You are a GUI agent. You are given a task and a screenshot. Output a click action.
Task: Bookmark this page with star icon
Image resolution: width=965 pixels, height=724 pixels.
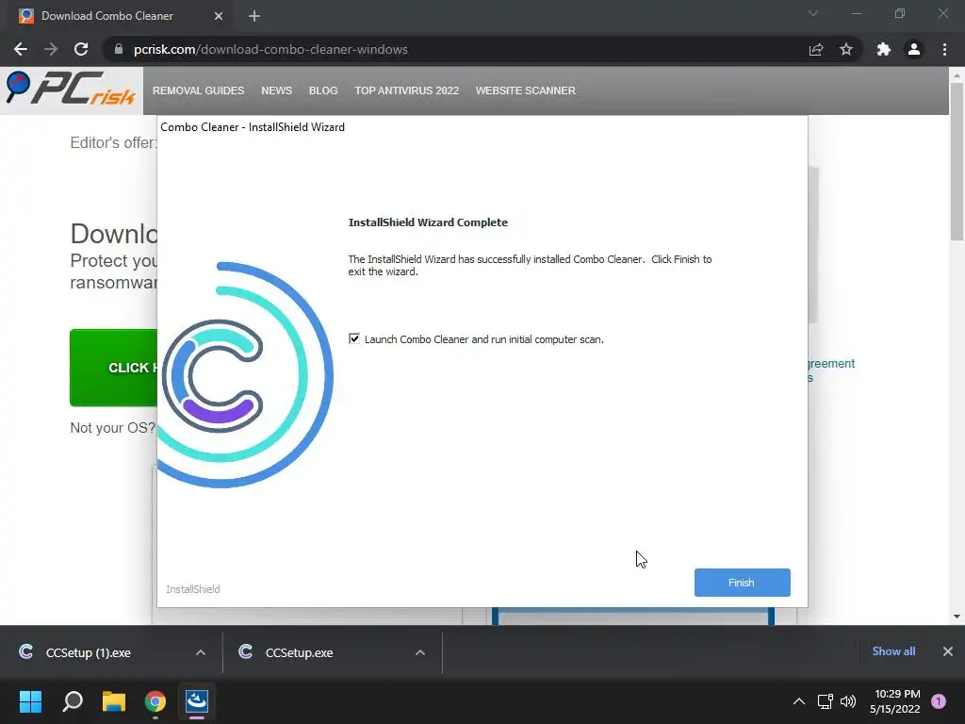coord(846,49)
